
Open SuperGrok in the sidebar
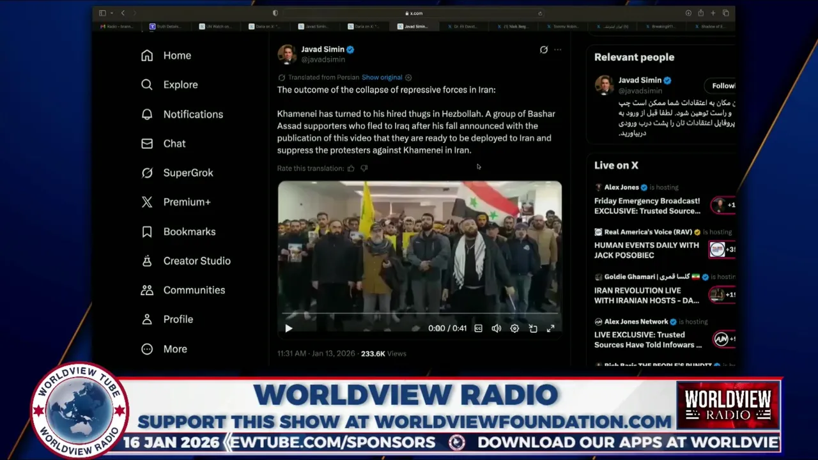click(x=177, y=172)
